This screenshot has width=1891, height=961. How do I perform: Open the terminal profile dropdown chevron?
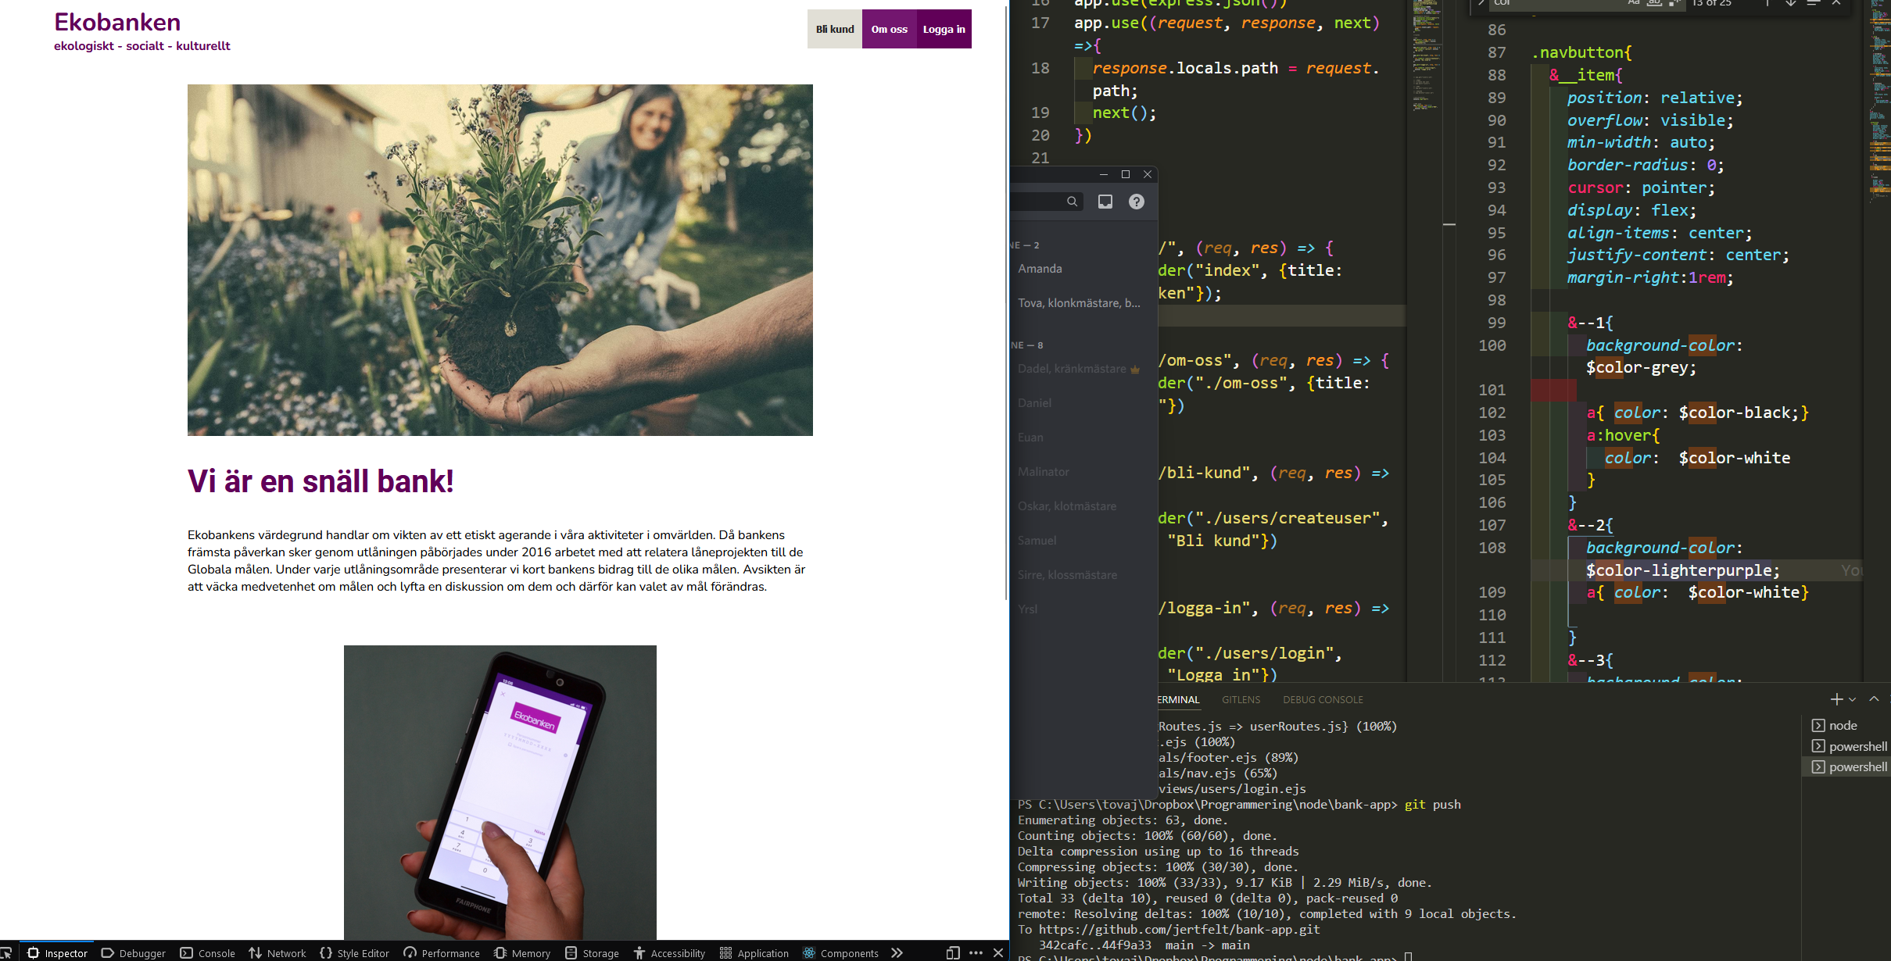1852,699
